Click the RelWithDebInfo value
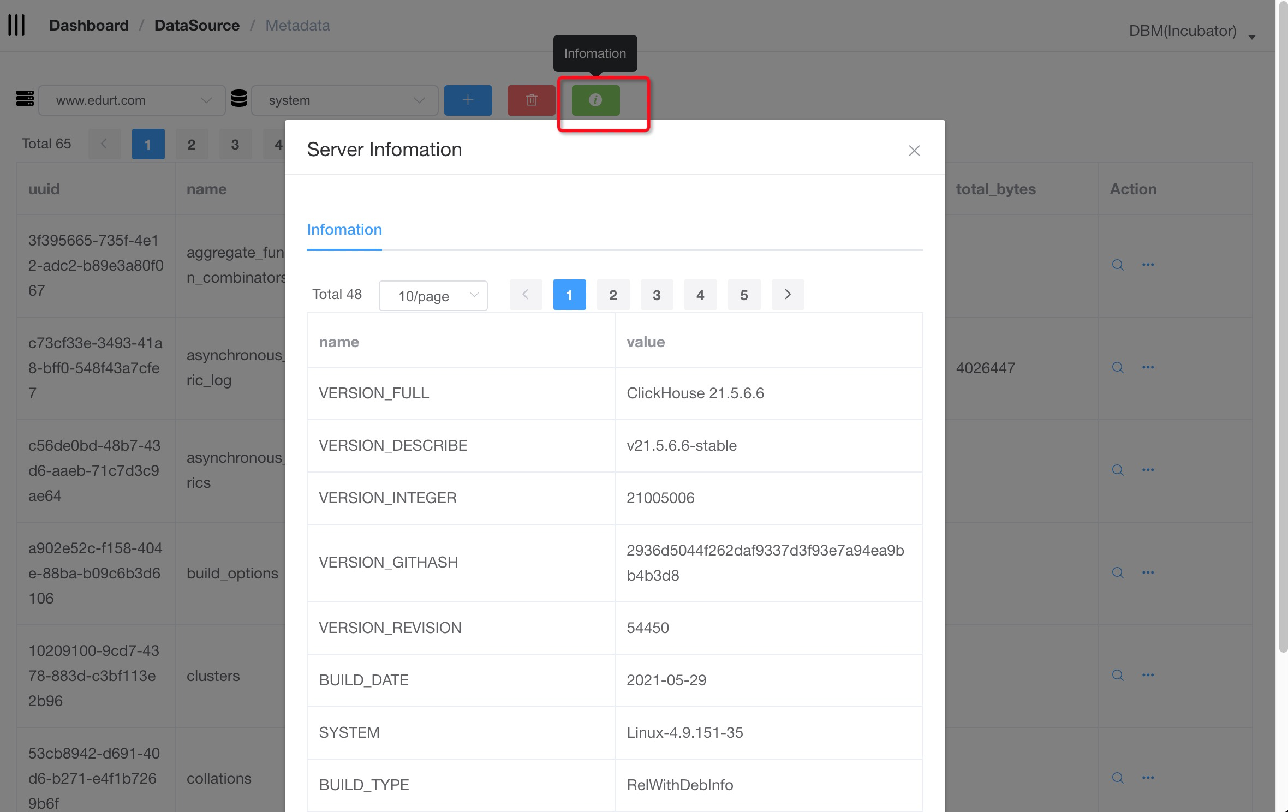The image size is (1288, 812). coord(680,785)
